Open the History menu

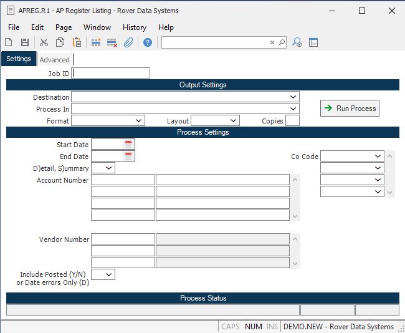134,27
